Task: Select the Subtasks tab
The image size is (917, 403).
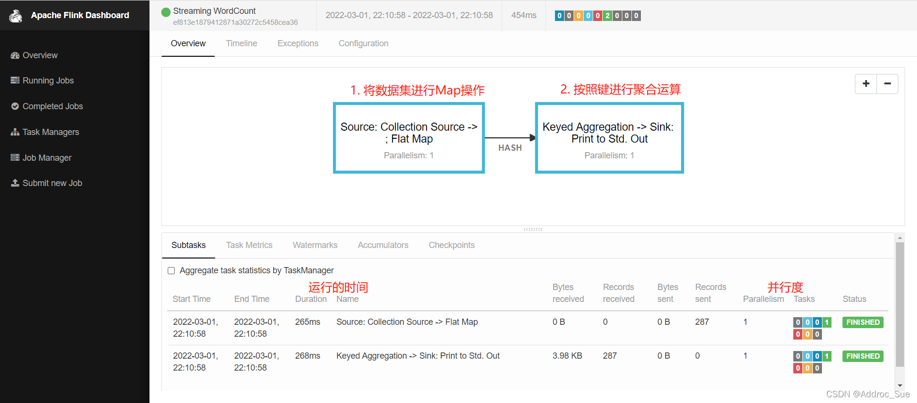Action: [x=189, y=245]
